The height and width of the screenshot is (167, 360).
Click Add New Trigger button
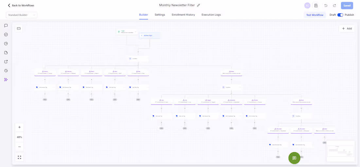point(150,36)
